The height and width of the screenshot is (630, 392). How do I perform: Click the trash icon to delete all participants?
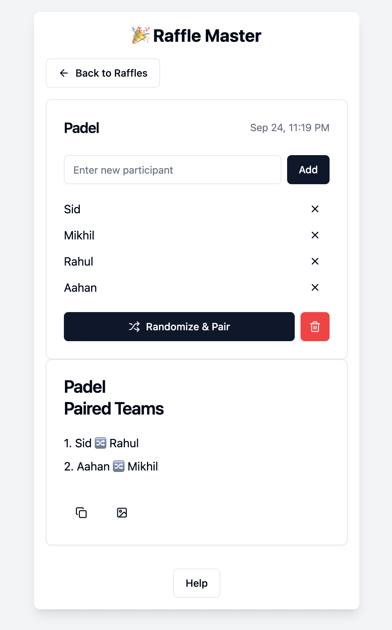315,327
